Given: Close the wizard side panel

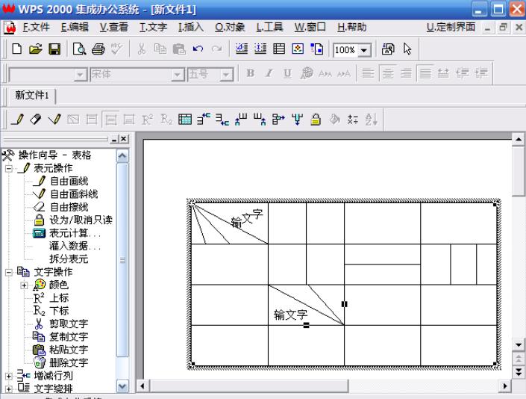Looking at the screenshot, I should [124, 139].
